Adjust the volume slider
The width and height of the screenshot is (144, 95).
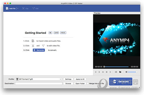(x=133, y=72)
